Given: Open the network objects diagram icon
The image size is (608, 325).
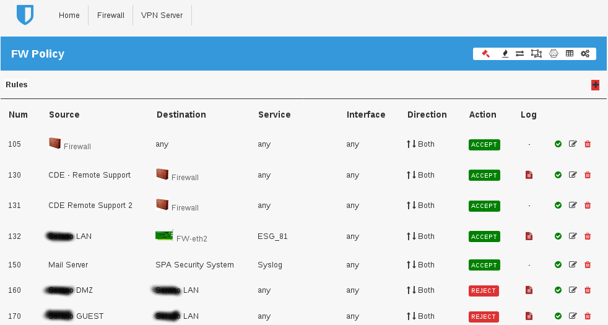Looking at the screenshot, I should coord(537,54).
